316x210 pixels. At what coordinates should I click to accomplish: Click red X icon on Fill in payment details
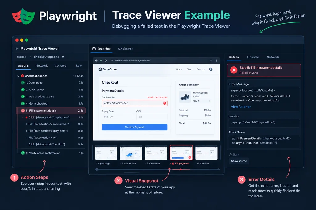click(x=23, y=111)
